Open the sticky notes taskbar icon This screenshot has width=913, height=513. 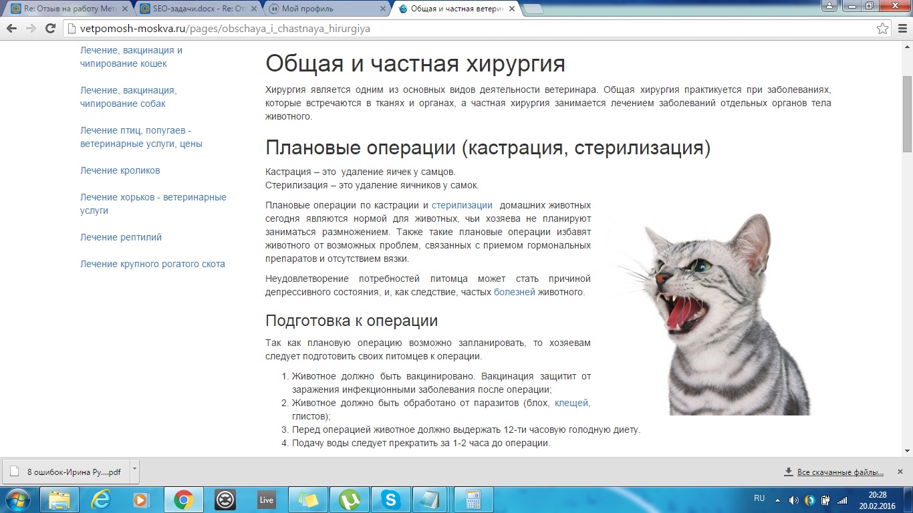coord(307,500)
